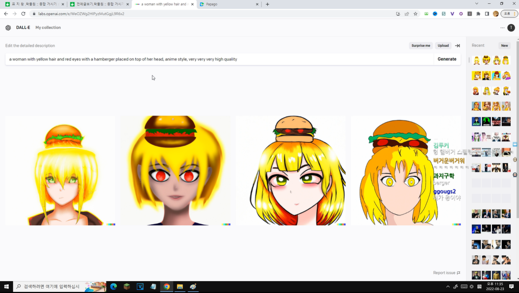The image size is (519, 293).
Task: Open the green-eyed hamburger girl image
Action: click(60, 171)
